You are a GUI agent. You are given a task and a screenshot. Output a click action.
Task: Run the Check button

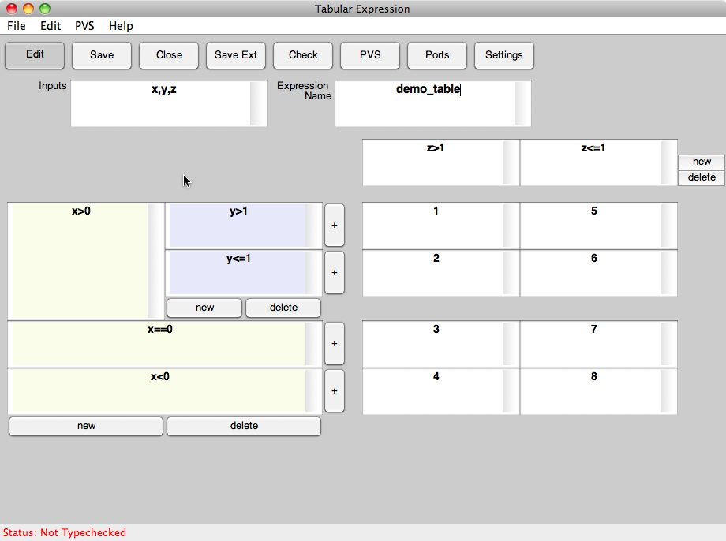pyautogui.click(x=303, y=55)
